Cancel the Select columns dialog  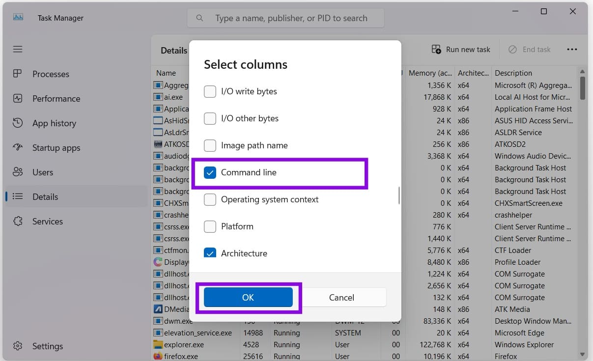pos(341,297)
